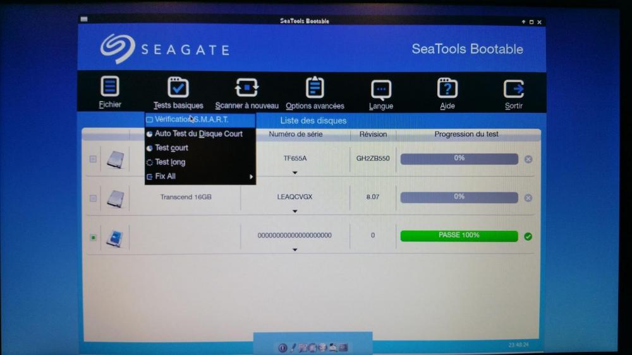The width and height of the screenshot is (632, 355).
Task: Click serial number LEAQCVGX
Action: tap(295, 197)
